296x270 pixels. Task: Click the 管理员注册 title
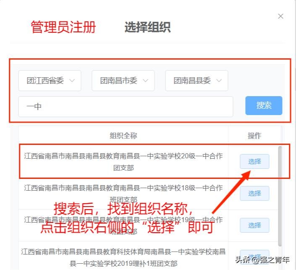pyautogui.click(x=63, y=27)
